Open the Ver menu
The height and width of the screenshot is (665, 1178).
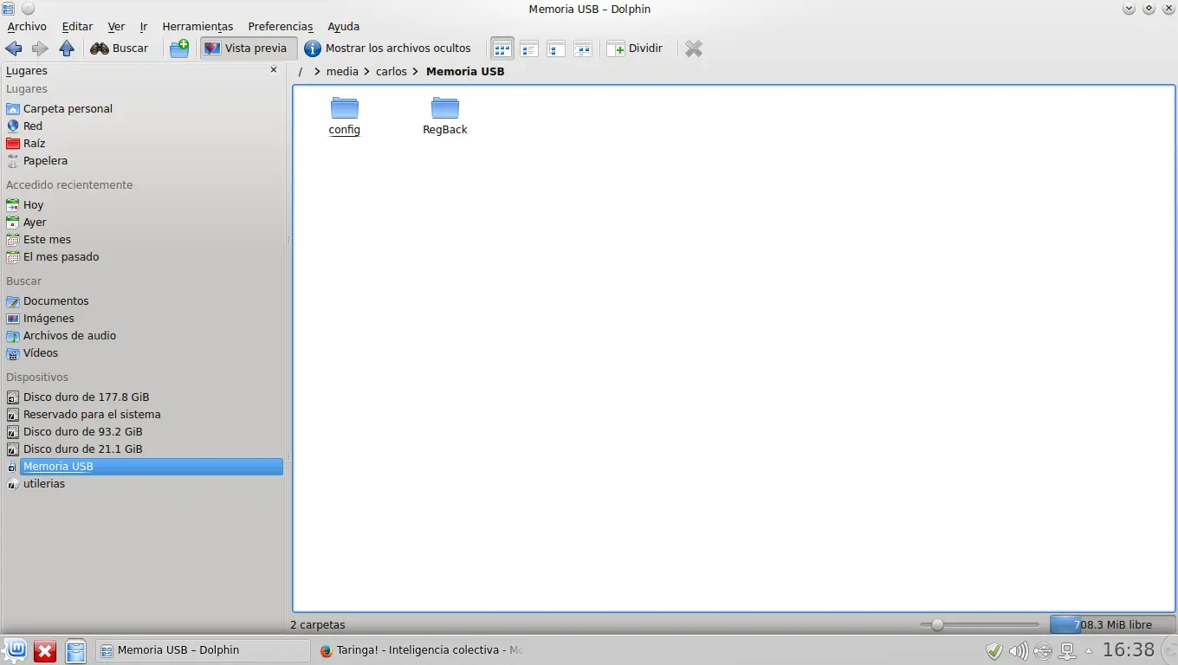pyautogui.click(x=116, y=27)
